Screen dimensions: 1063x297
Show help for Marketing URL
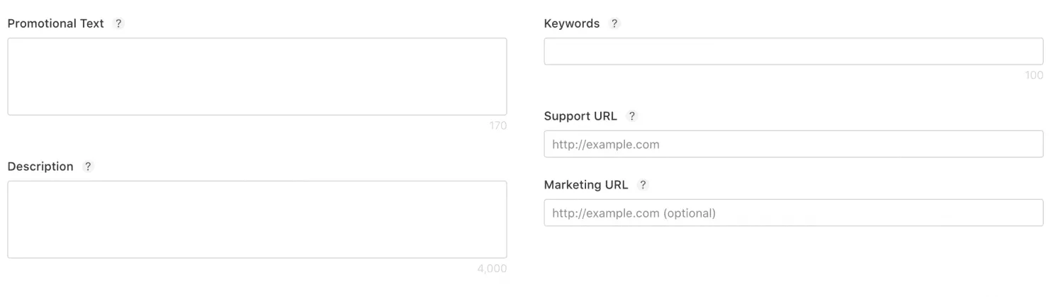tap(643, 185)
